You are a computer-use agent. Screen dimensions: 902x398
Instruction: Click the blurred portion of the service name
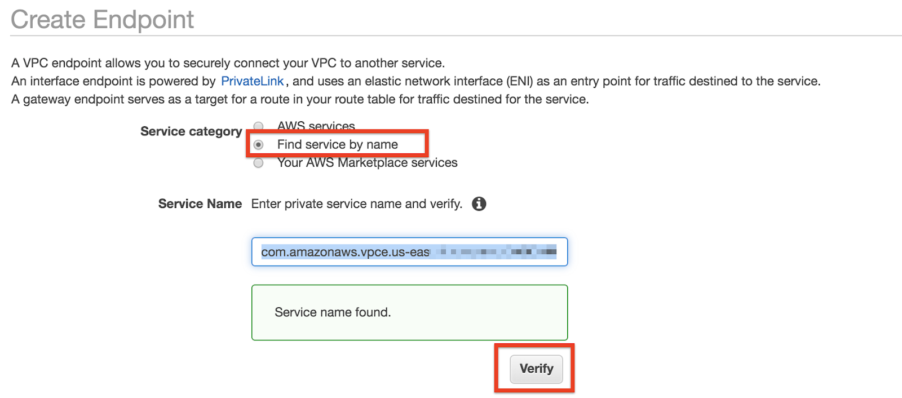coord(494,251)
